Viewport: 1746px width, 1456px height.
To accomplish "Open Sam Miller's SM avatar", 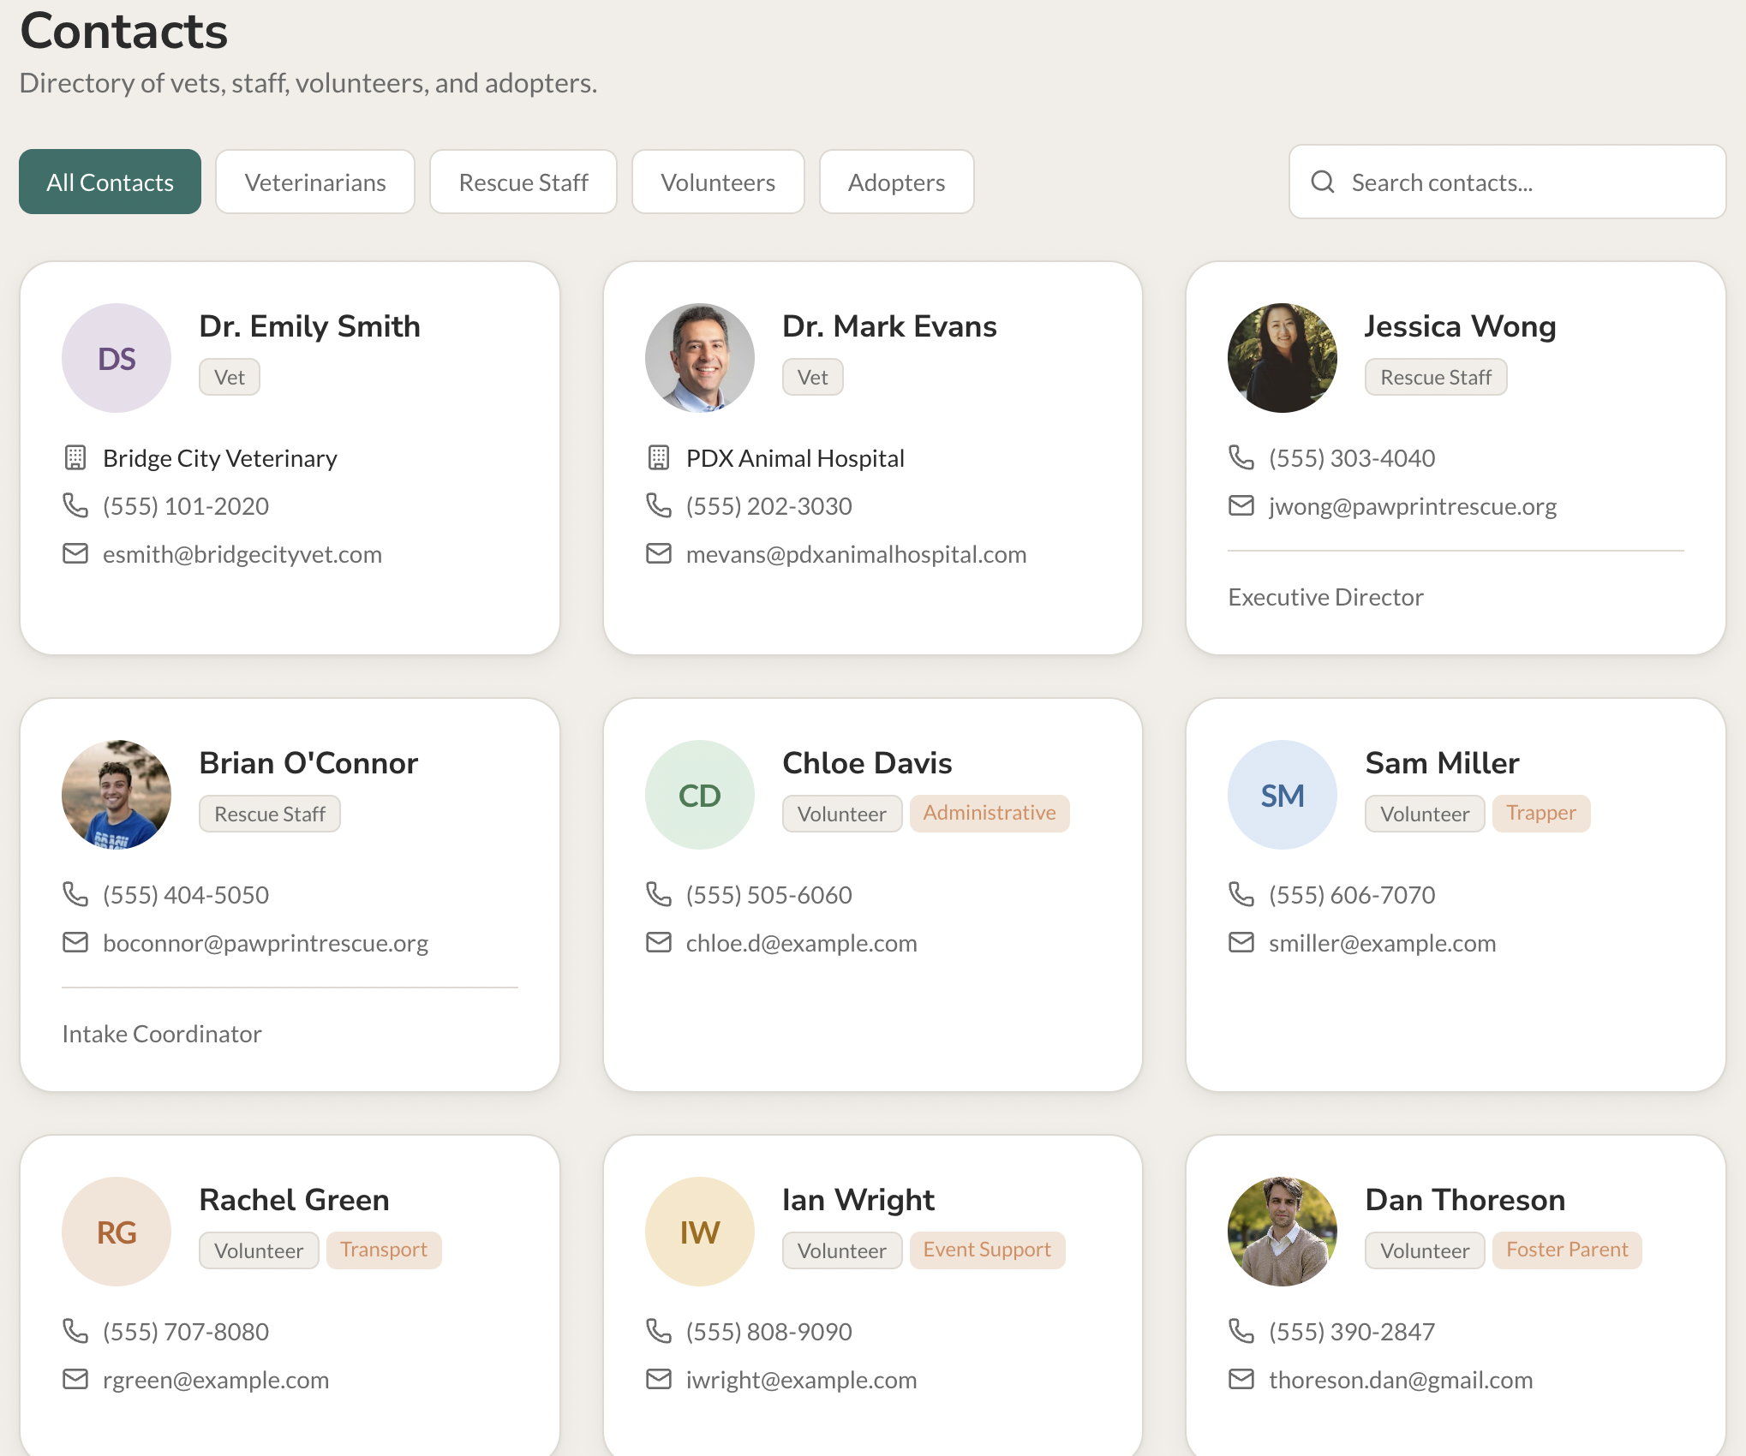I will [1283, 795].
